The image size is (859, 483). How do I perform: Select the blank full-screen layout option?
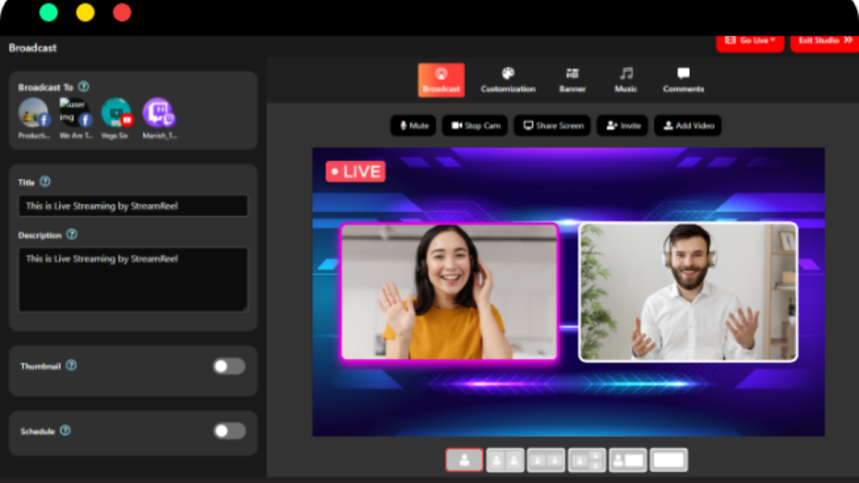(x=669, y=460)
